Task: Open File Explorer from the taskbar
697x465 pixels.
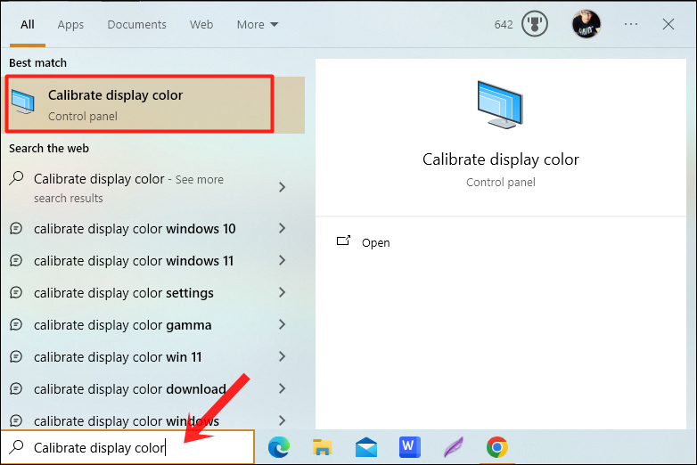Action: click(x=323, y=447)
